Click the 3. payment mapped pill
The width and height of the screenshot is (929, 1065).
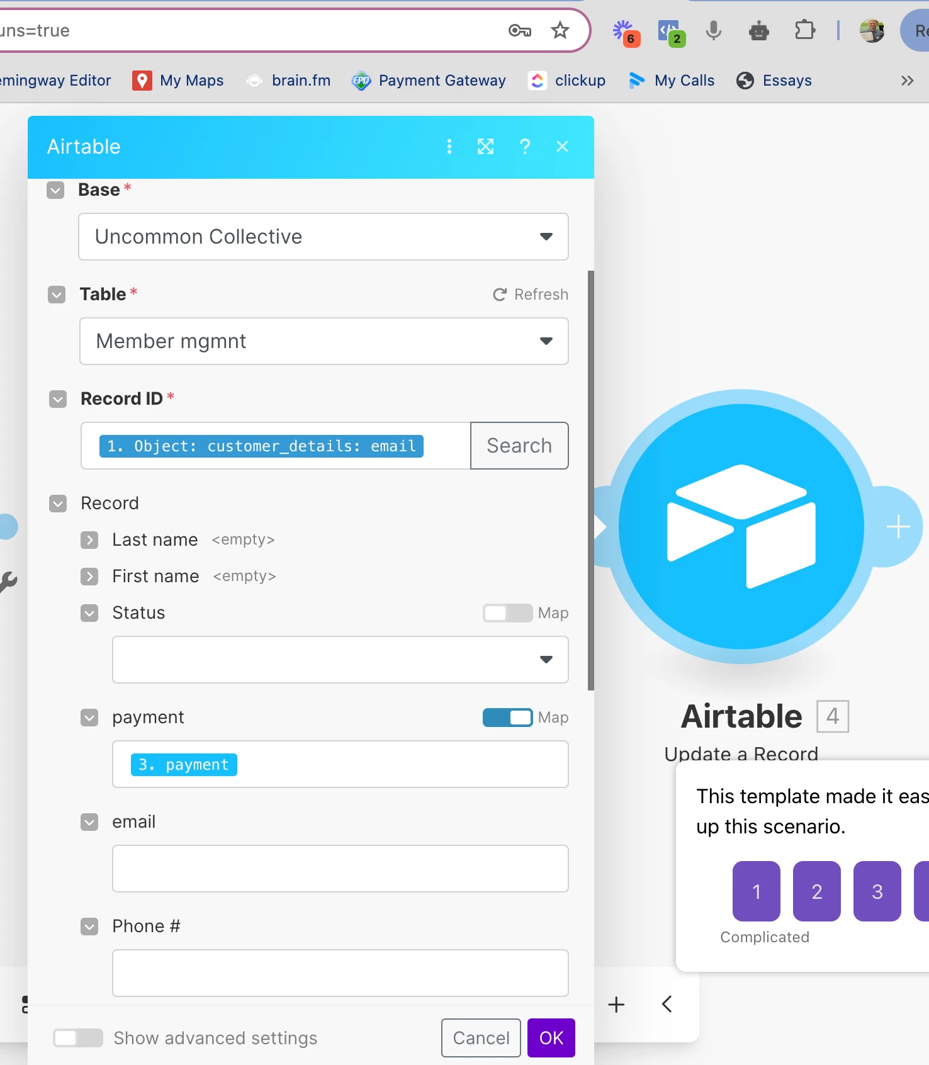tap(184, 765)
